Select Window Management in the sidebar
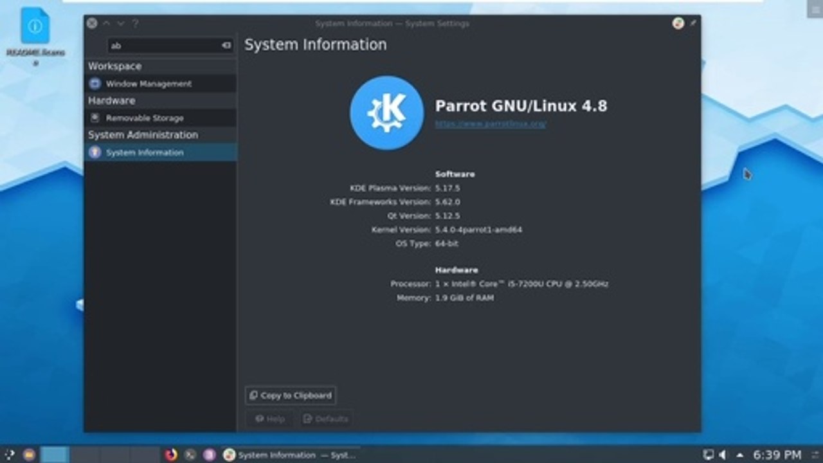The height and width of the screenshot is (463, 823). 160,84
